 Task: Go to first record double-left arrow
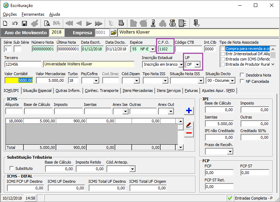(x=69, y=23)
